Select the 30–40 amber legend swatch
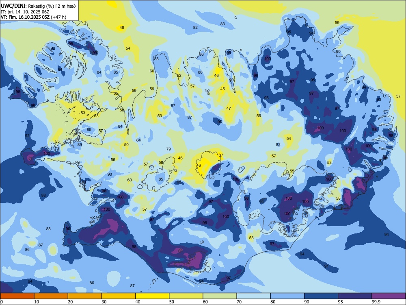The height and width of the screenshot is (305, 406). click(x=119, y=296)
